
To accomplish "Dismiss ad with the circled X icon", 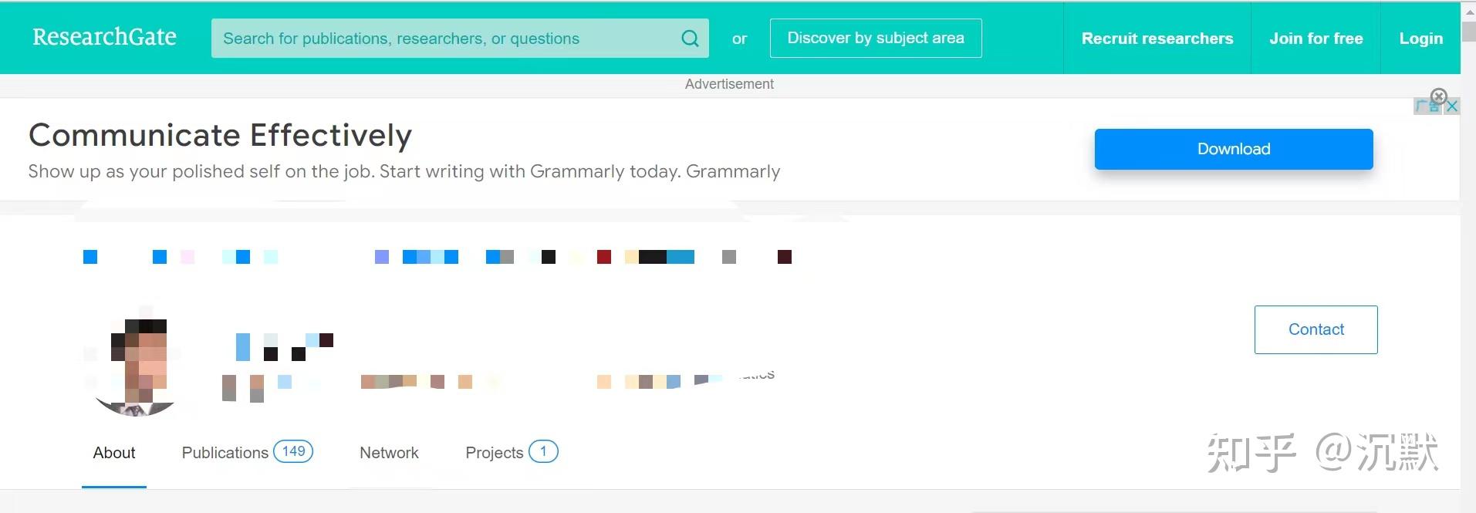I will 1438,96.
